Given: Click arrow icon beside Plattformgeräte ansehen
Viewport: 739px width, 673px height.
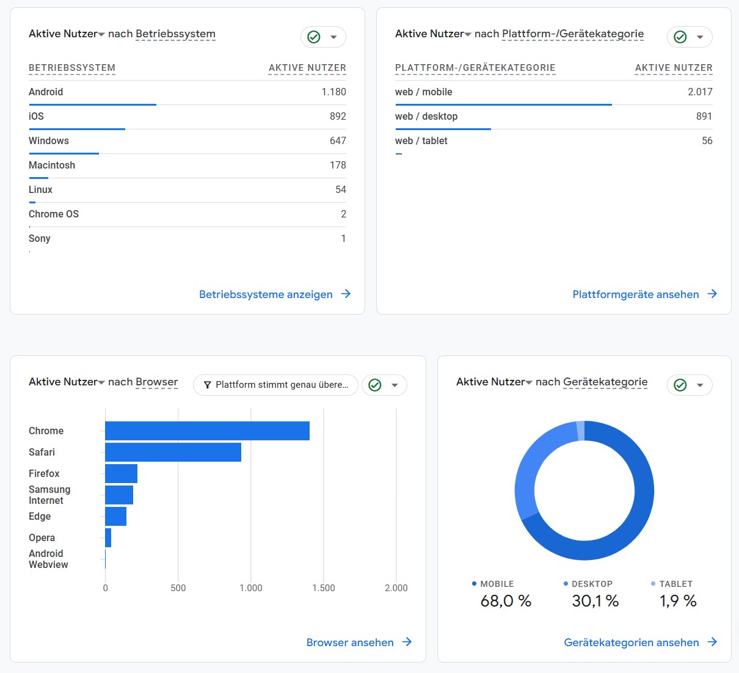Looking at the screenshot, I should pos(712,294).
